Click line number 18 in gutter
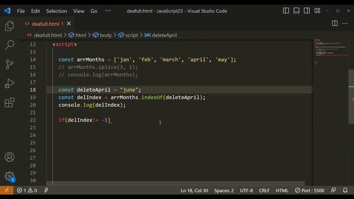Screen dimensions: 354x199 point(33,90)
